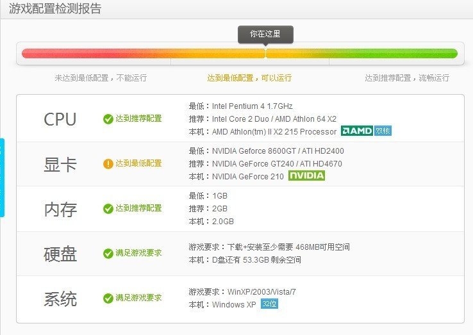Click the Windows XP text
Screen dimensions: 473x335
[234, 305]
